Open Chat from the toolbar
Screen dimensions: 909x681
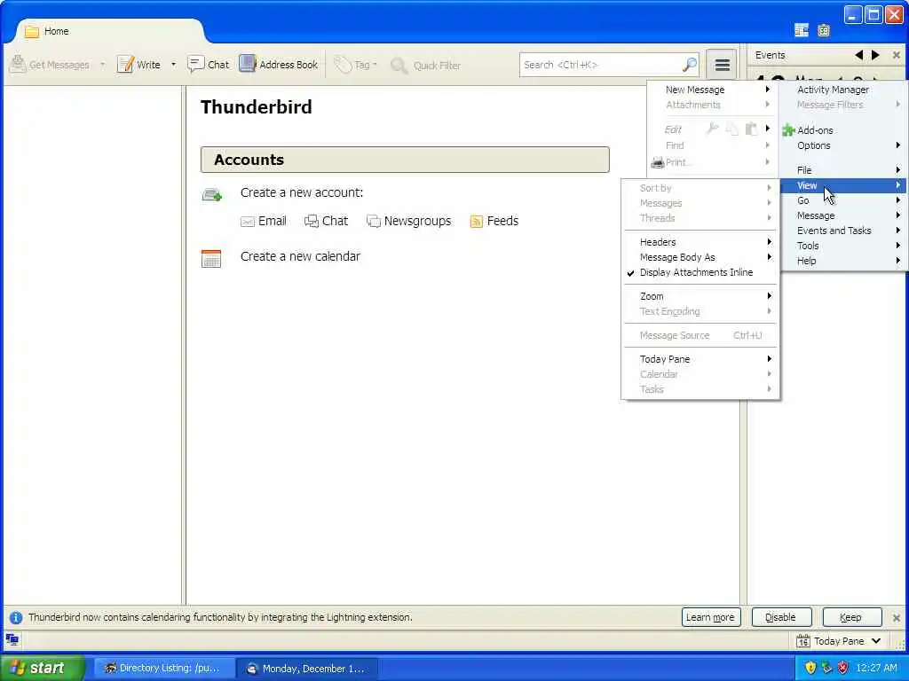click(208, 64)
